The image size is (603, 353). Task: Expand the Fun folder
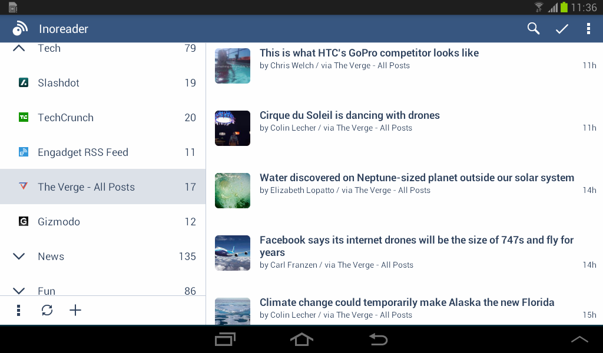coord(19,291)
